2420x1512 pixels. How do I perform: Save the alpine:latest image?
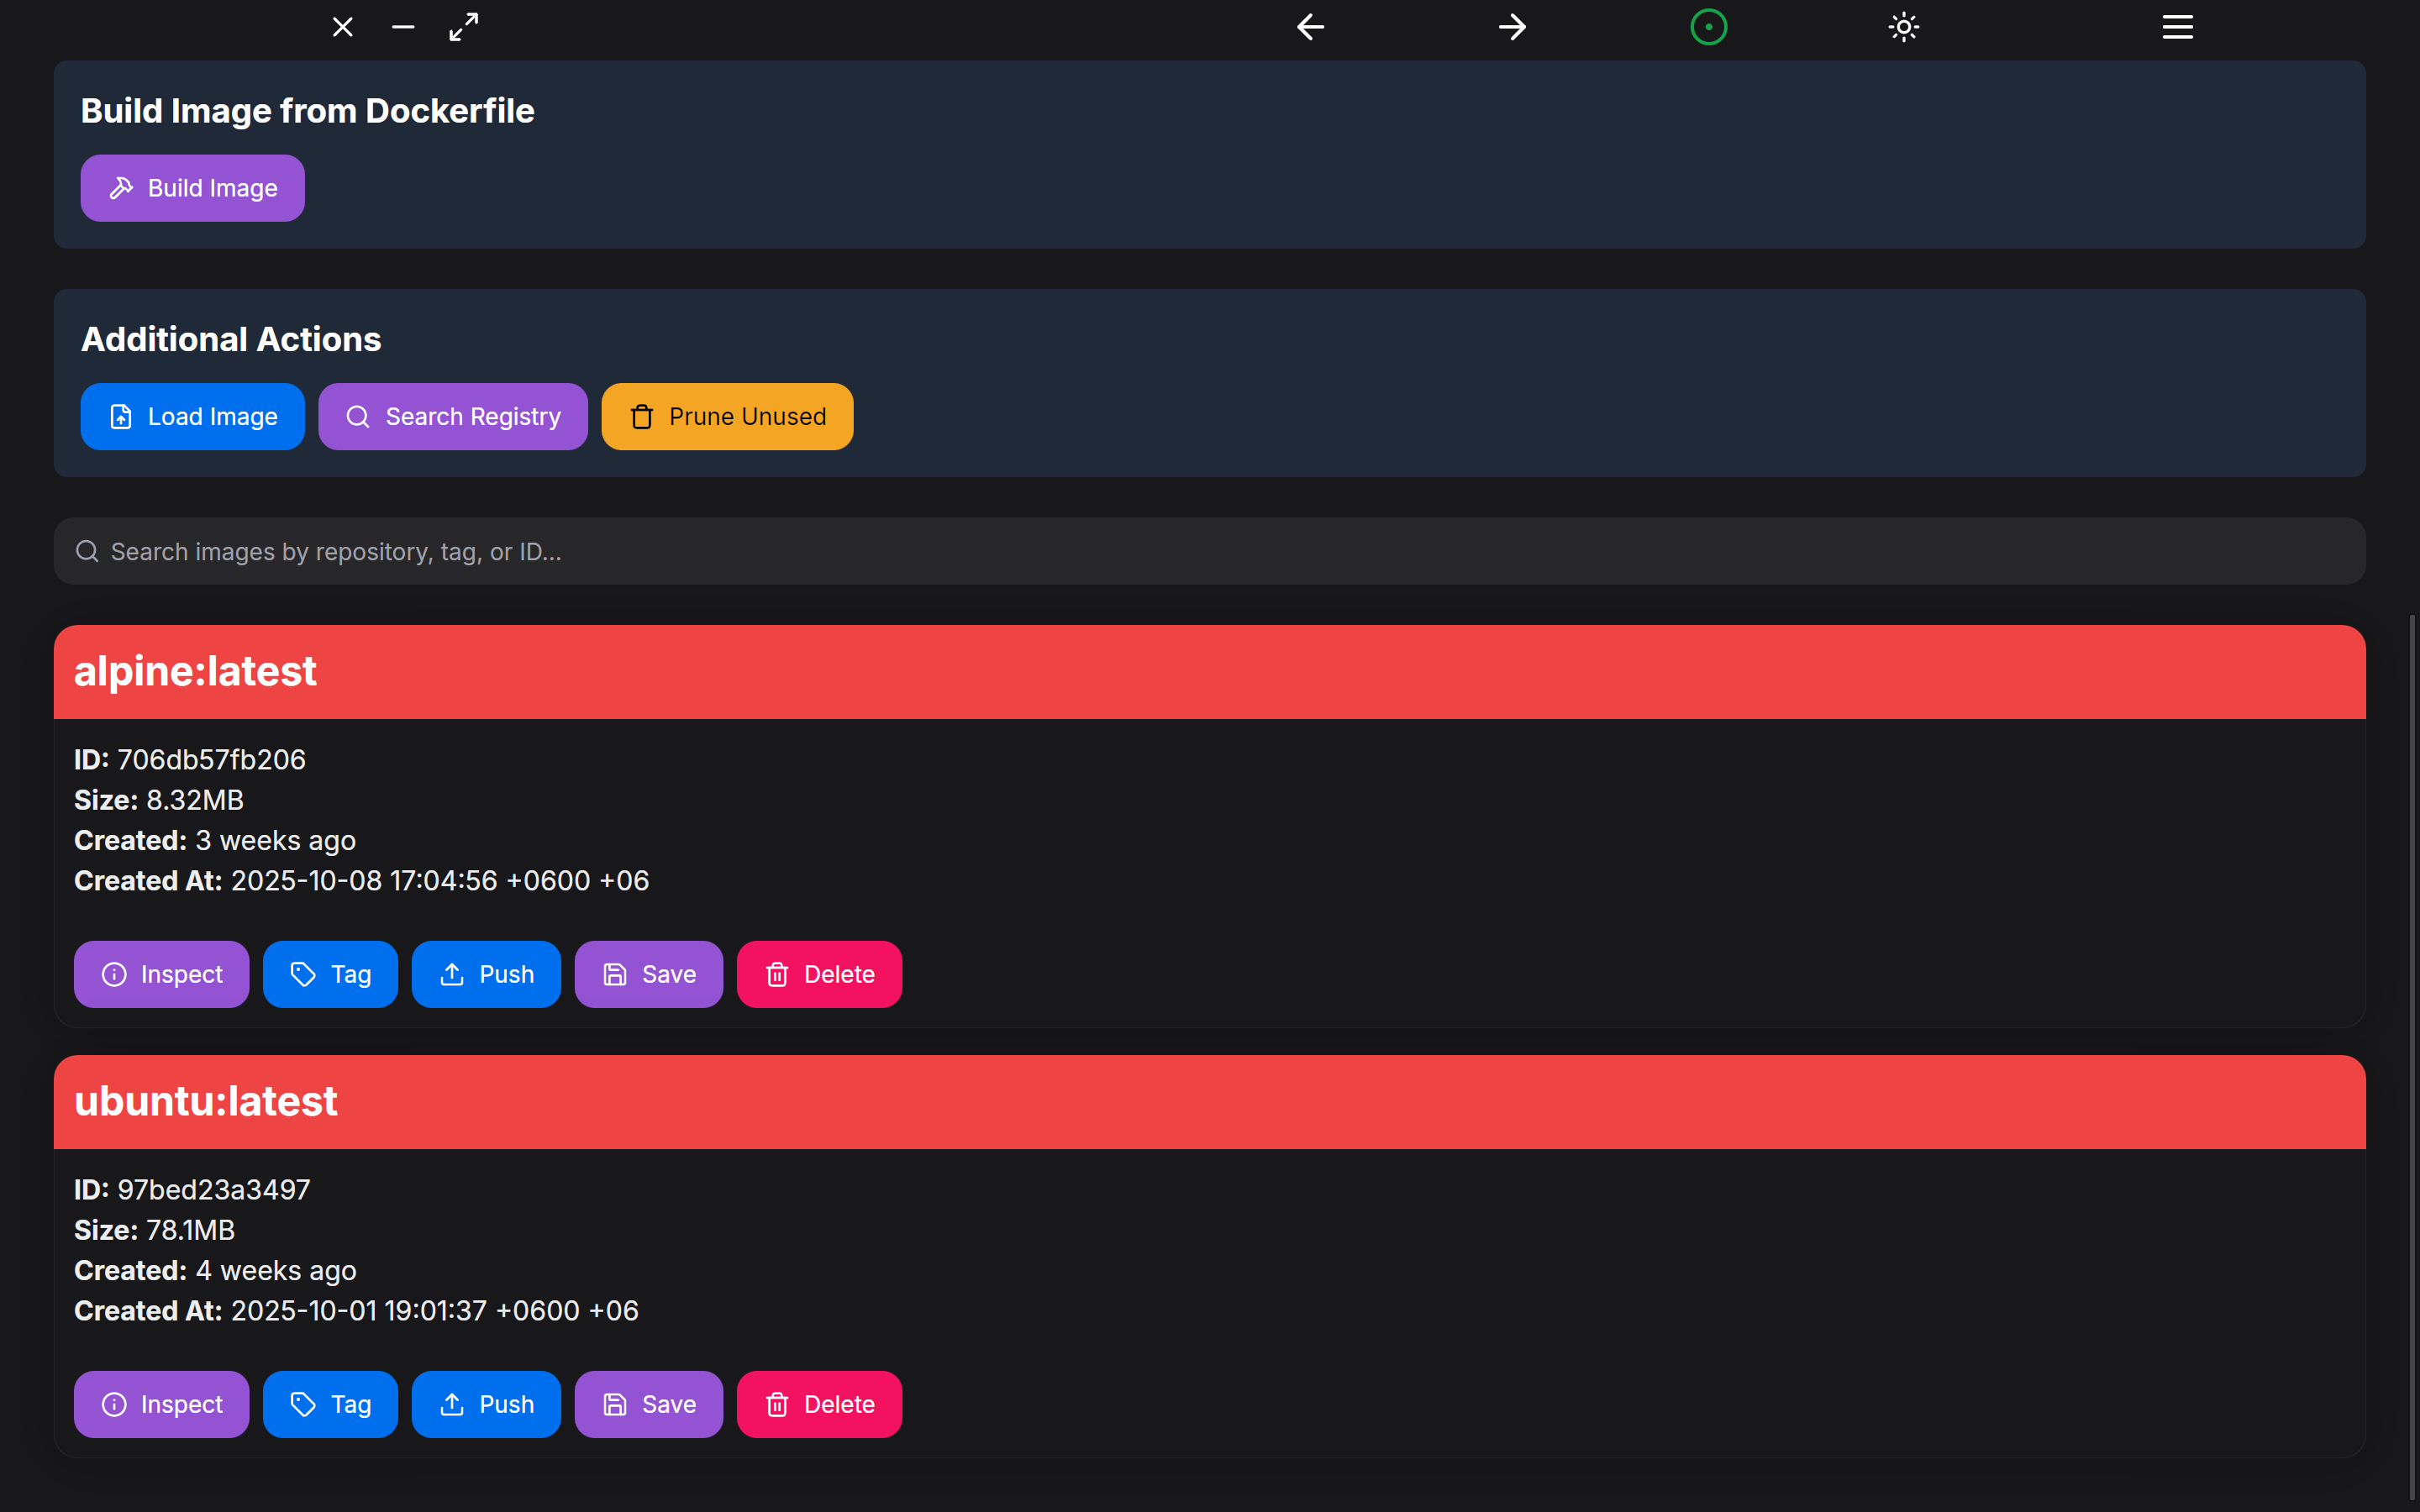[648, 974]
